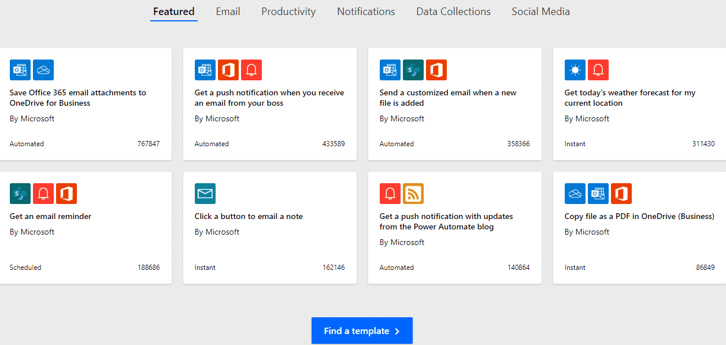Click Outlook icon in customized email card
Viewport: 726px width, 345px height.
click(x=390, y=70)
